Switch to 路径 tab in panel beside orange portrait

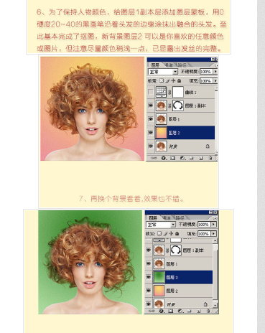(182, 65)
